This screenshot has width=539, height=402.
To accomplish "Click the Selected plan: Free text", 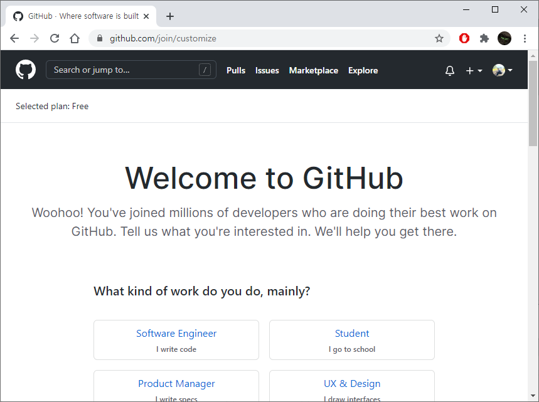I will pyautogui.click(x=52, y=106).
